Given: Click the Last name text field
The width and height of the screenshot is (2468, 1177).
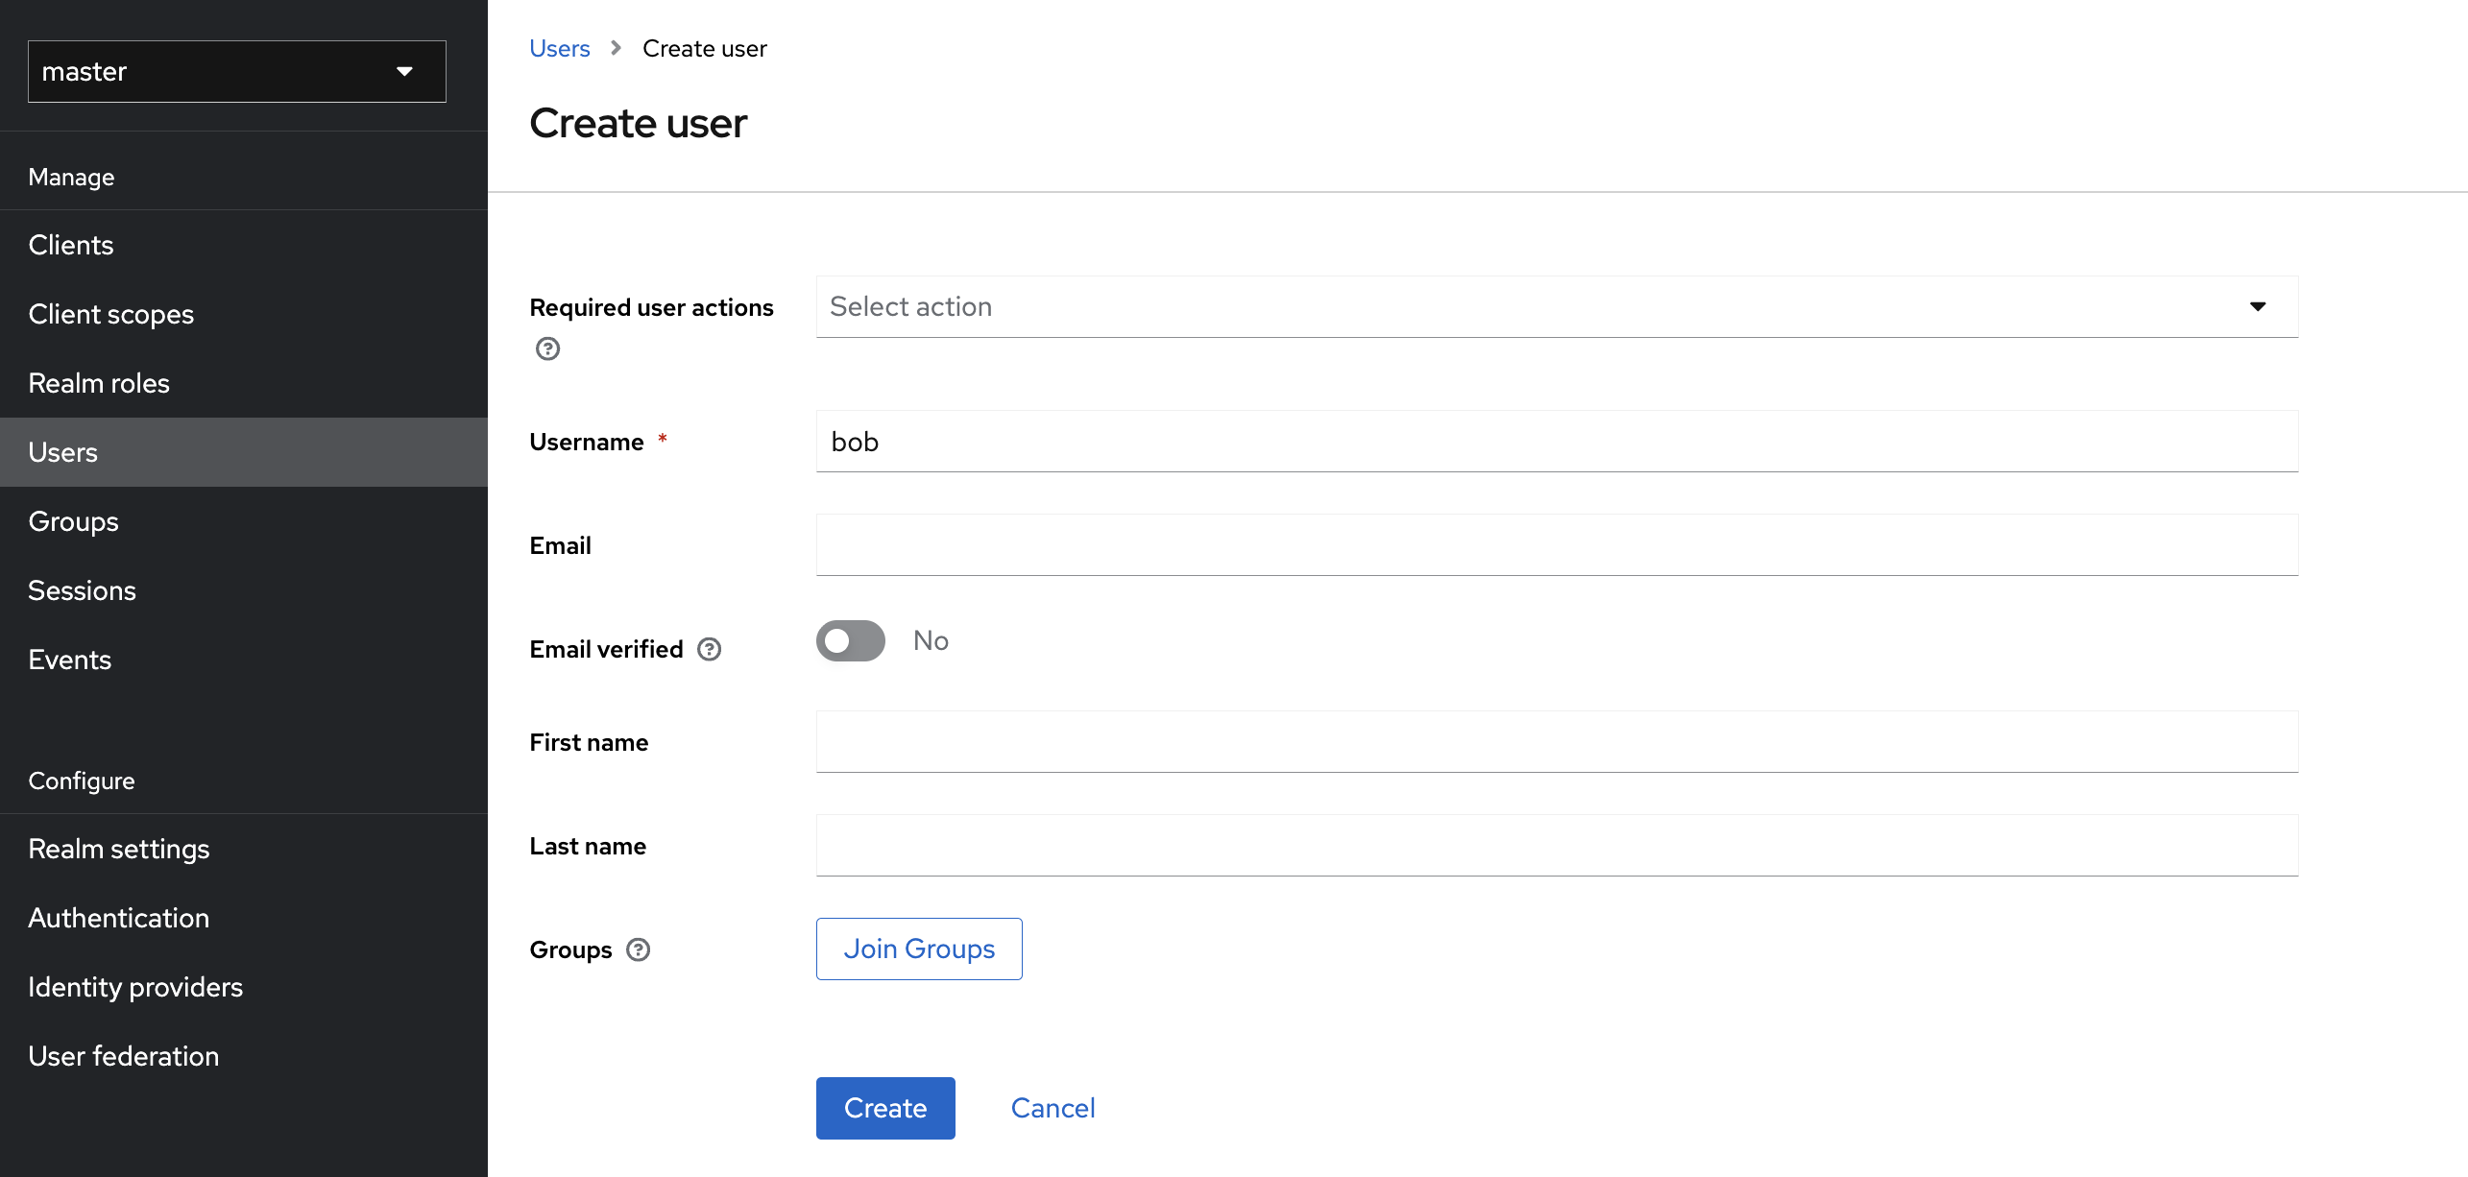Looking at the screenshot, I should (1556, 846).
